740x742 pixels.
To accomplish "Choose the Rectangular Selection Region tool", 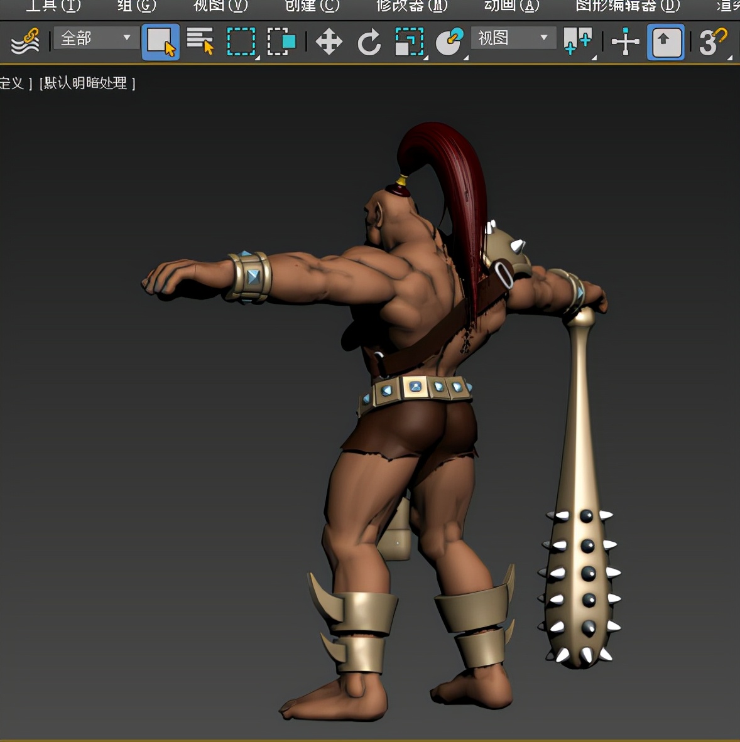I will (241, 41).
